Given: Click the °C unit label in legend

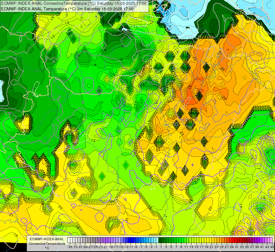Looking at the screenshot, I should (47, 248).
